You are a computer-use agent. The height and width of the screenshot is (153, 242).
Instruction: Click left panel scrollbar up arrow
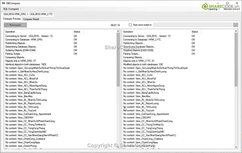(x=118, y=31)
